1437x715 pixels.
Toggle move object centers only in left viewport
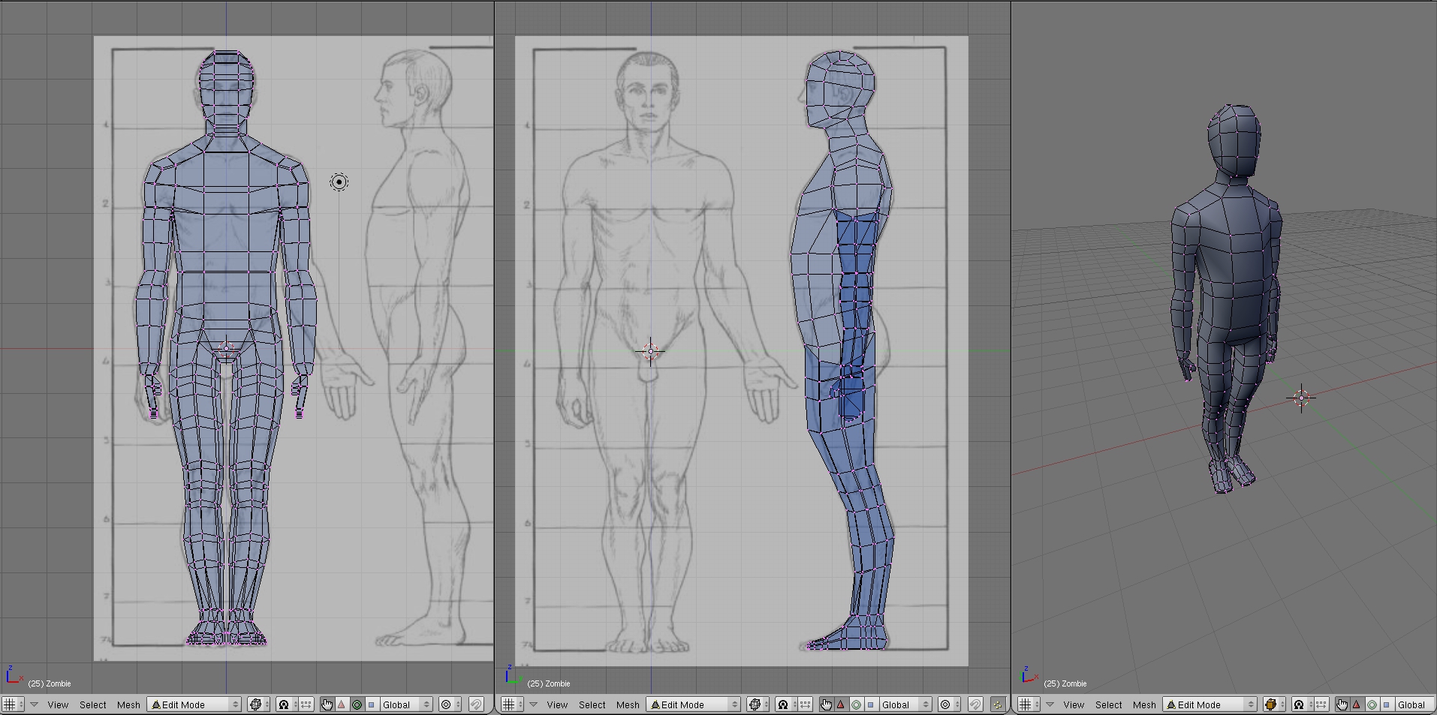click(x=306, y=704)
